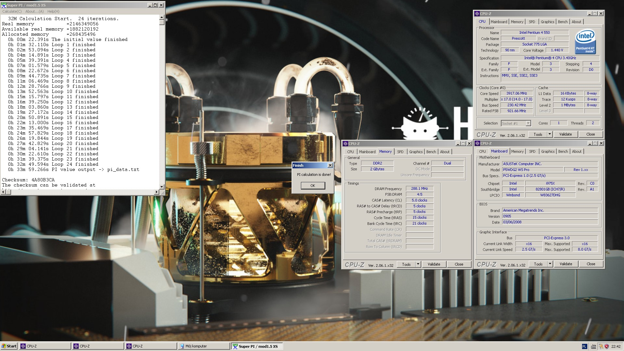Click the red security shield tray icon

[x=606, y=346]
